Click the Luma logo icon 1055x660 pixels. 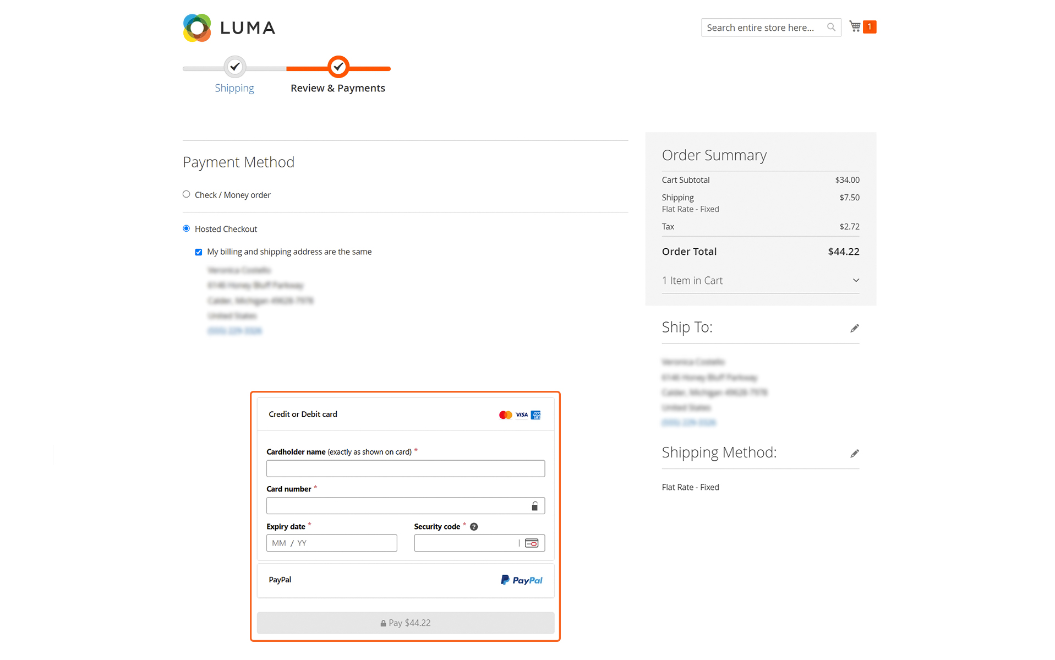(197, 28)
